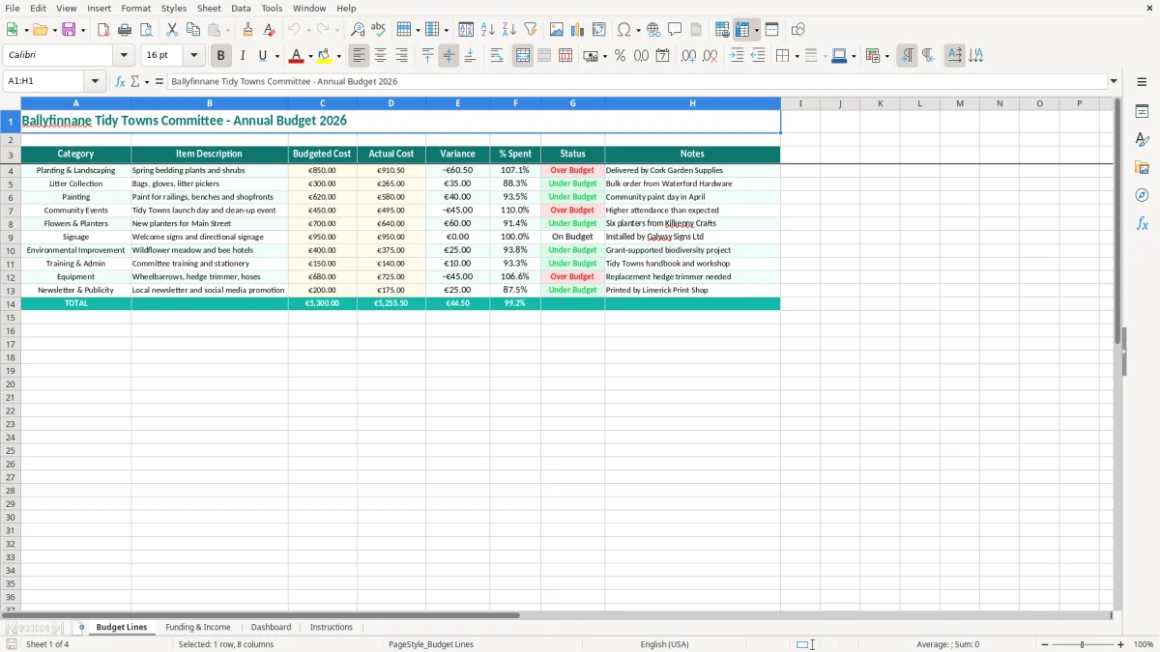Viewport: 1160px width, 652px height.
Task: Insert Chart icon in toolbar
Action: tap(578, 30)
